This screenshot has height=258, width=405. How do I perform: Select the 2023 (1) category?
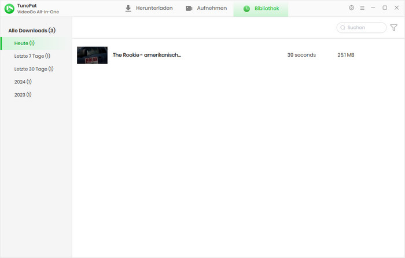click(23, 94)
